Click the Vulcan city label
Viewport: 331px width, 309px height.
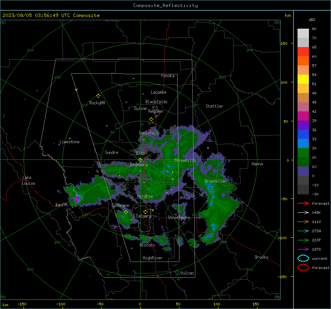pyautogui.click(x=187, y=273)
